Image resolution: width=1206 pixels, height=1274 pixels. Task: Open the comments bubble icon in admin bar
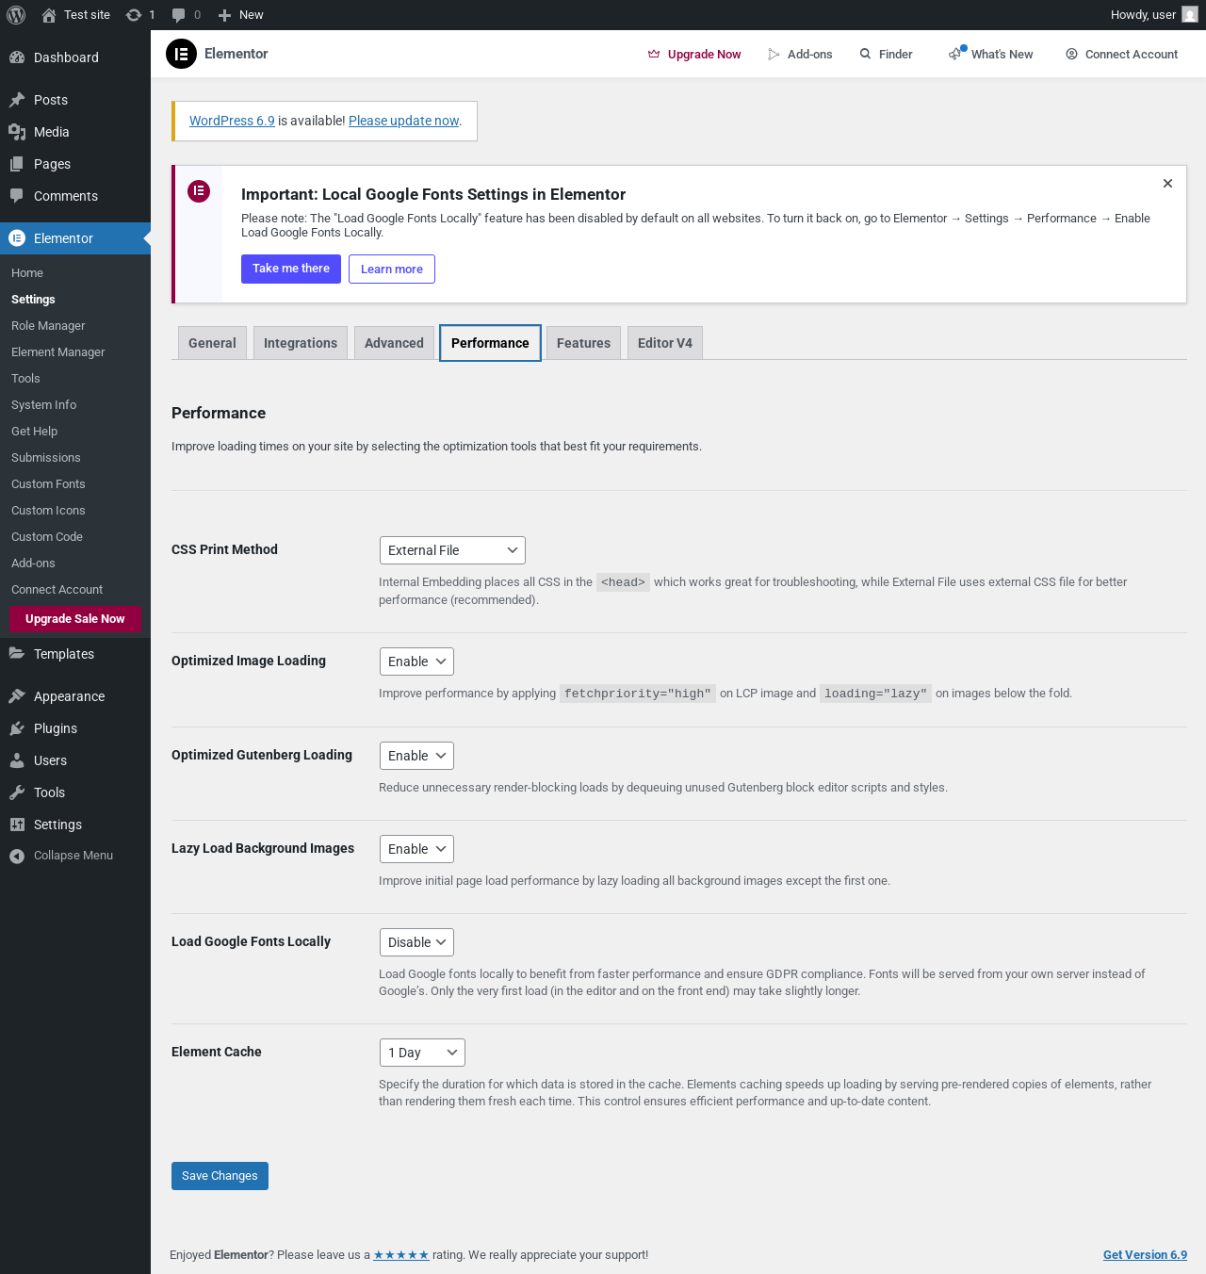[178, 15]
